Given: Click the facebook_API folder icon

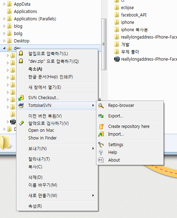Looking at the screenshot, I should tap(117, 15).
